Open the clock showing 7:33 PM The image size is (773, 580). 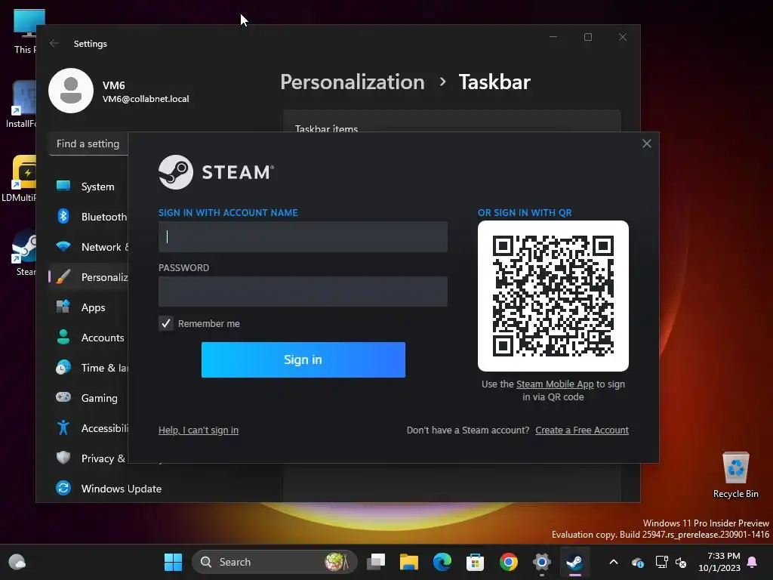point(719,562)
